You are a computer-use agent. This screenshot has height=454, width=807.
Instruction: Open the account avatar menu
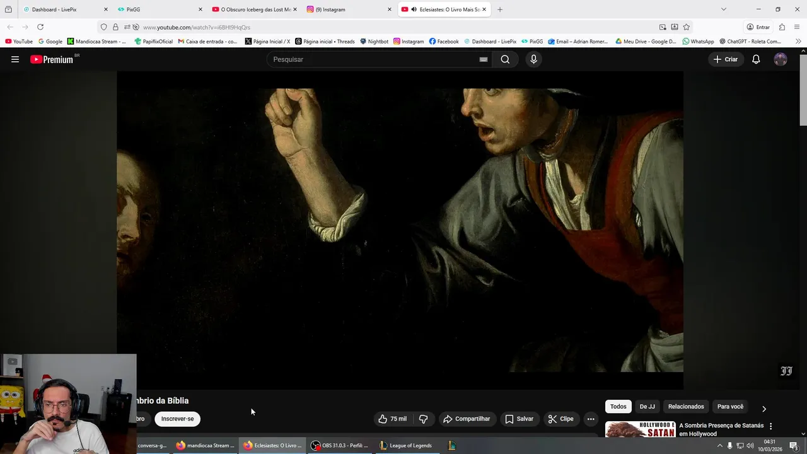click(x=781, y=59)
